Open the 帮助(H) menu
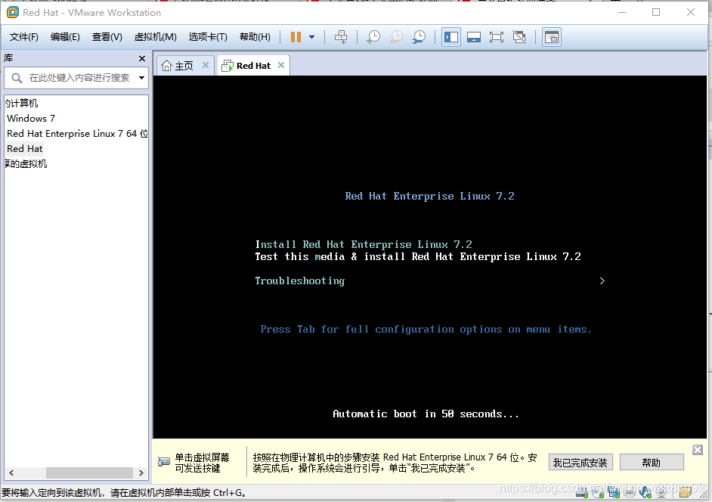The width and height of the screenshot is (712, 502). (255, 37)
